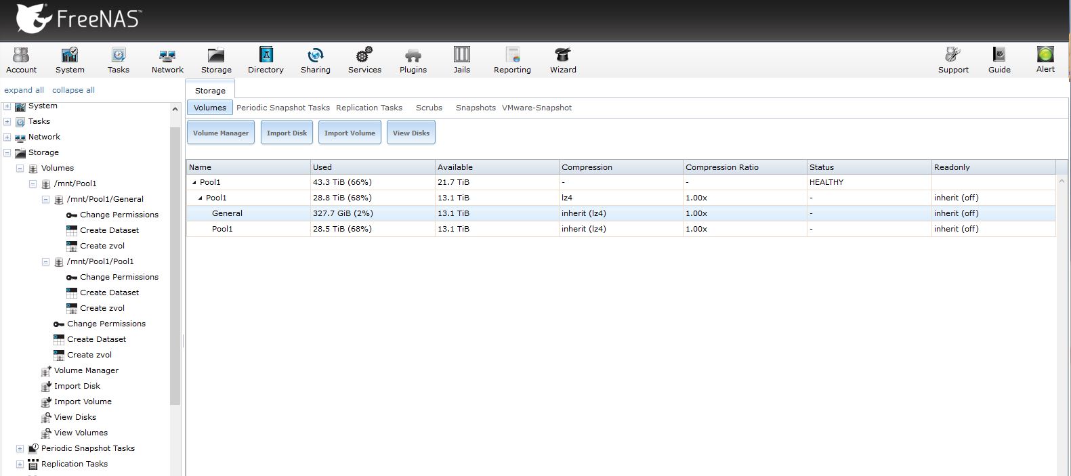Collapse the Pool1 lz4 dataset row
This screenshot has height=476, width=1071.
click(201, 198)
